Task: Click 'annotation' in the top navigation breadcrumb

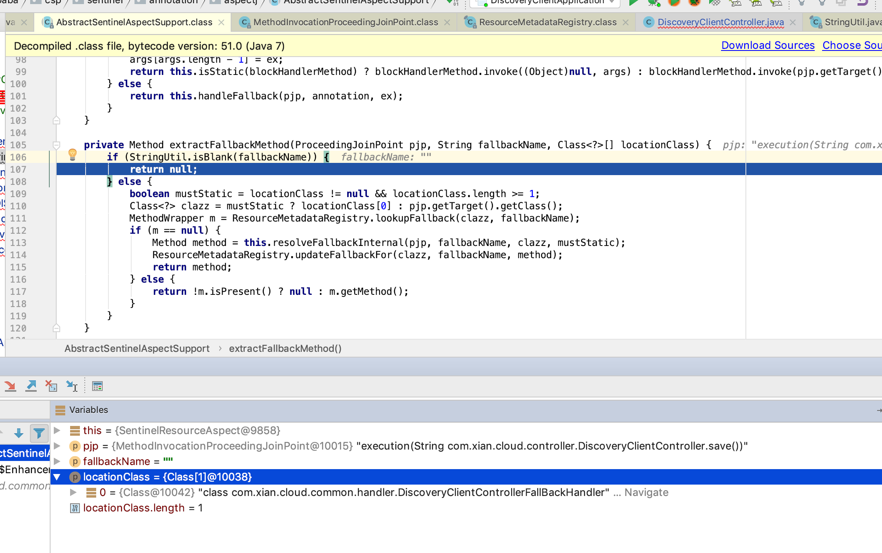Action: click(174, 2)
